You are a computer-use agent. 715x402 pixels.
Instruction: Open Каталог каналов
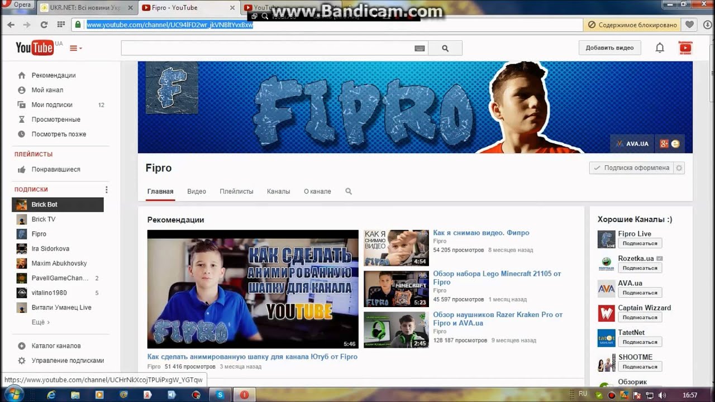click(56, 346)
